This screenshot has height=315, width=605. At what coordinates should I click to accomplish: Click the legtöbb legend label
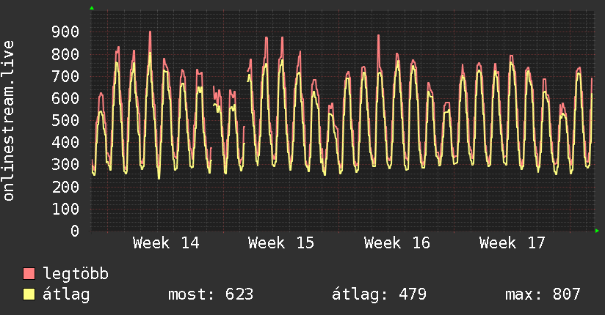click(x=76, y=274)
